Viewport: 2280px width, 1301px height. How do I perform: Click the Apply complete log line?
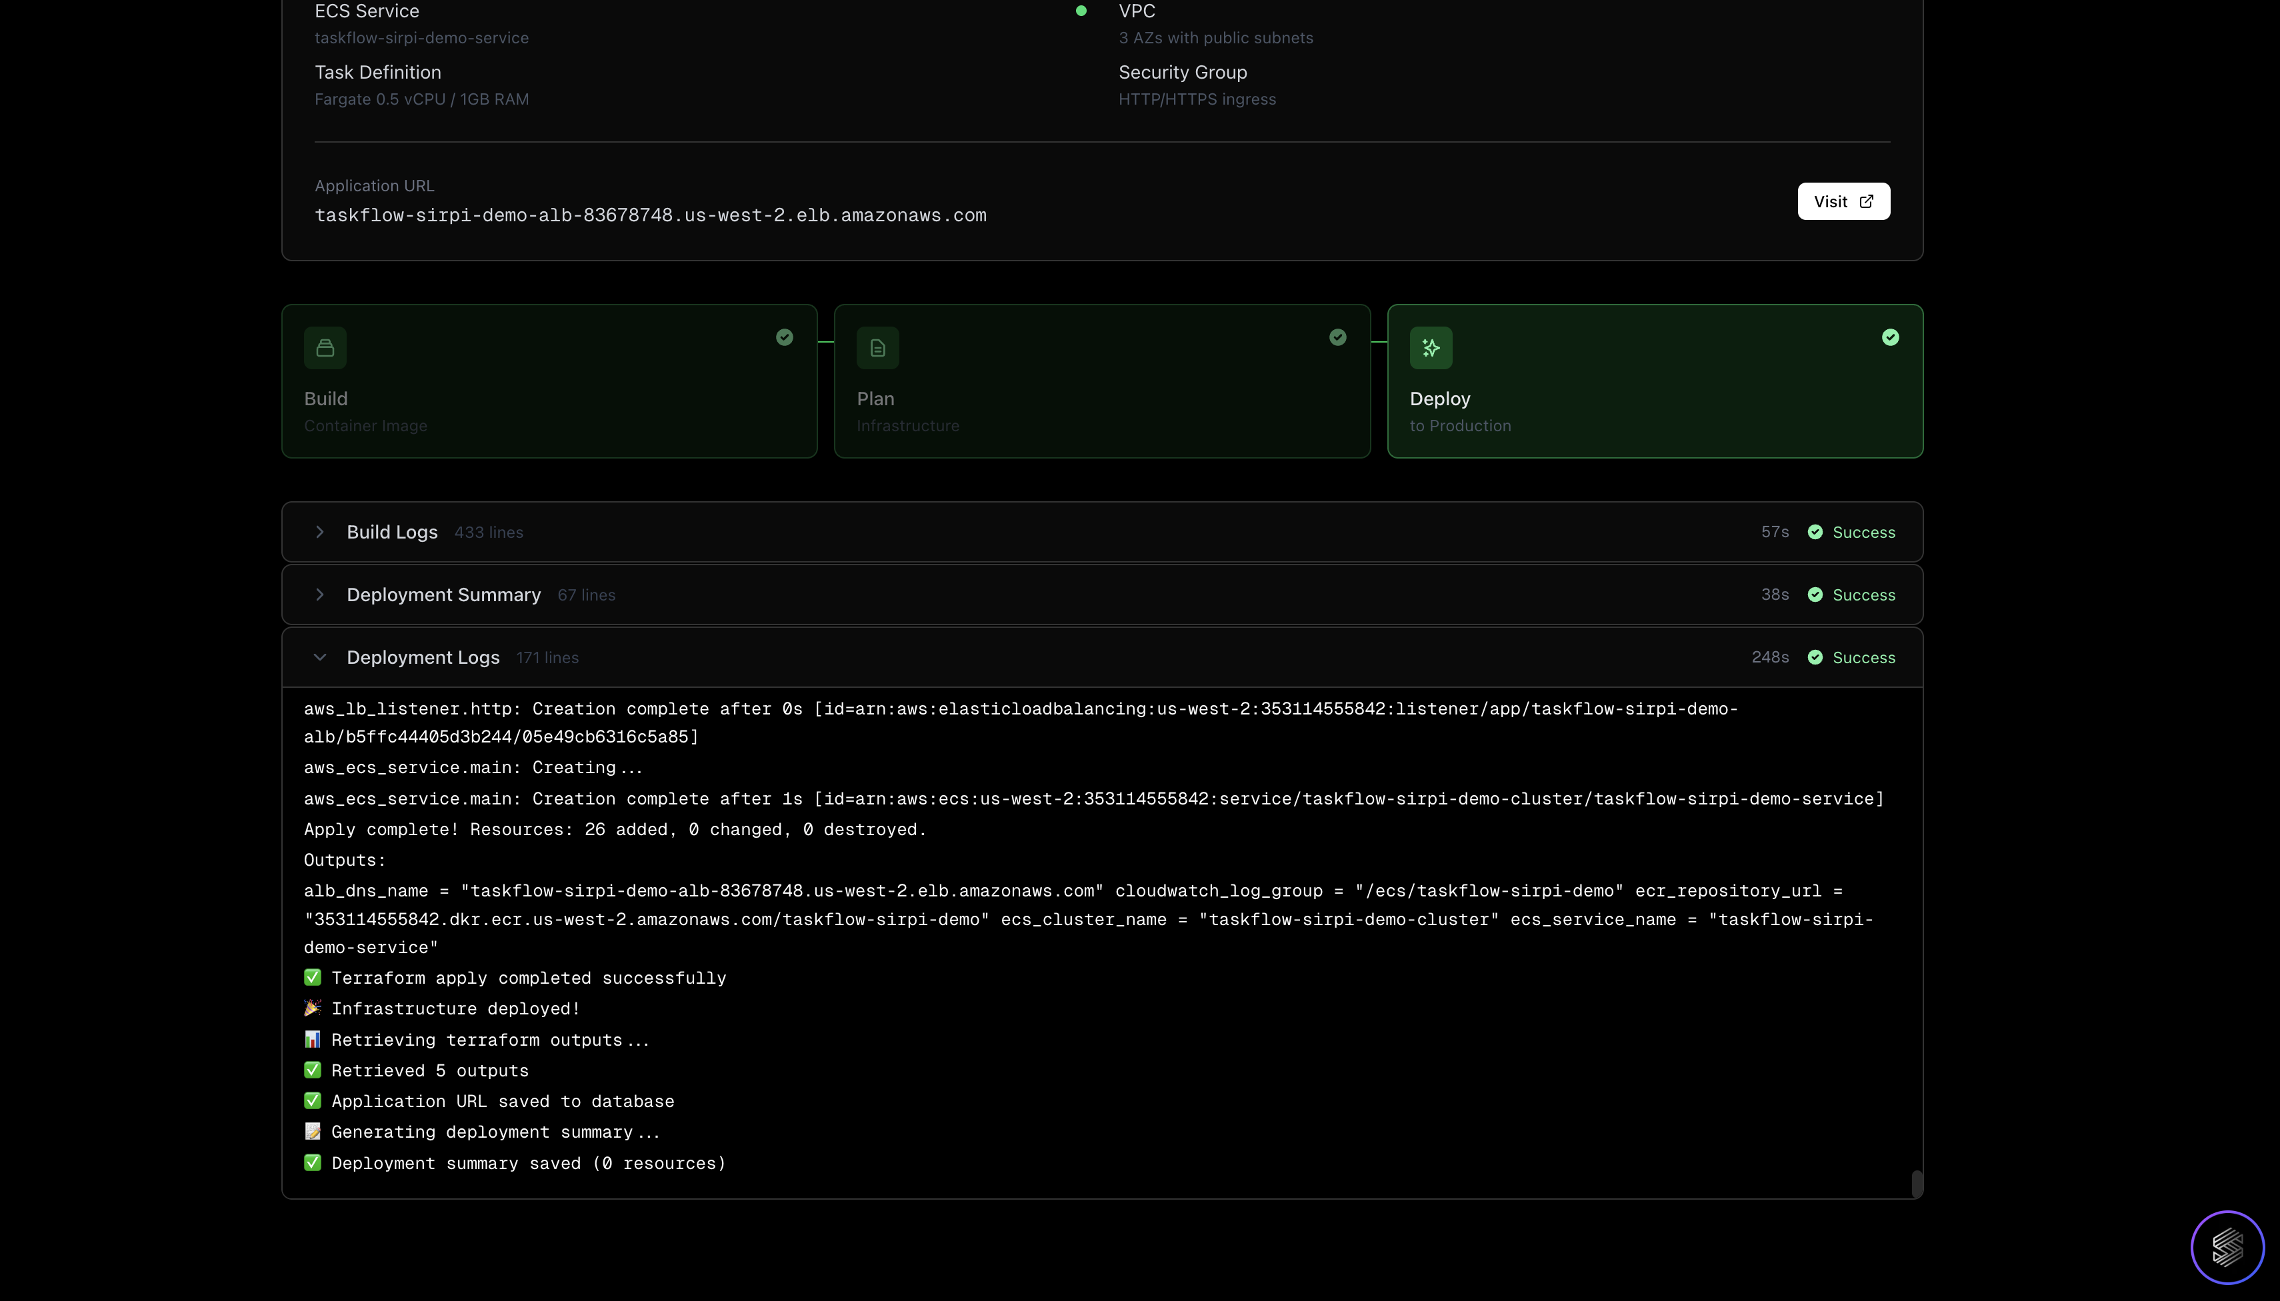614,829
